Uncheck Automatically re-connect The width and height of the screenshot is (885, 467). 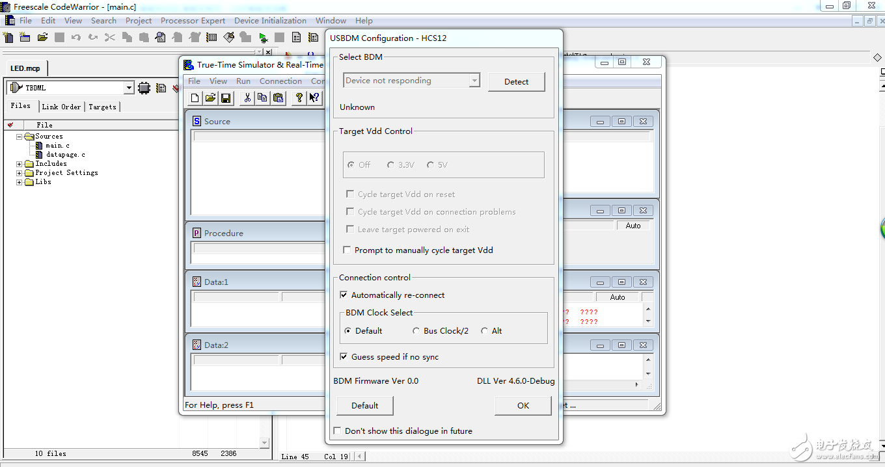coord(344,295)
